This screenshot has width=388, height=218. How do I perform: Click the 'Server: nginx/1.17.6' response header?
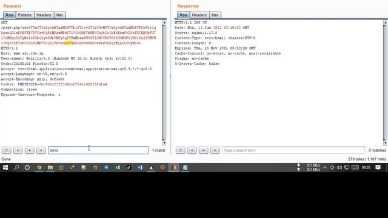point(196,33)
